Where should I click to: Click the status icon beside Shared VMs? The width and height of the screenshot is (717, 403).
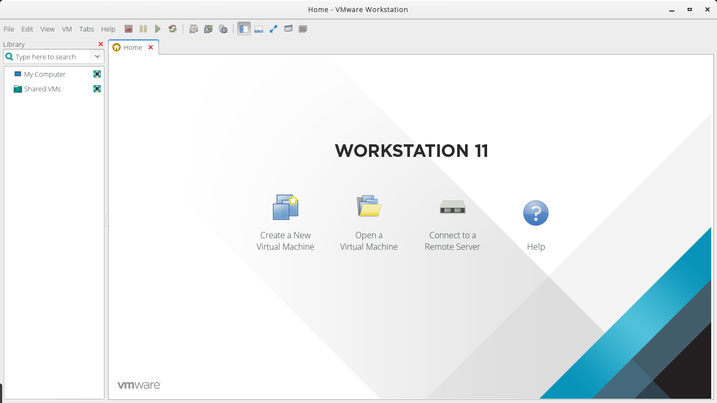pyautogui.click(x=97, y=89)
